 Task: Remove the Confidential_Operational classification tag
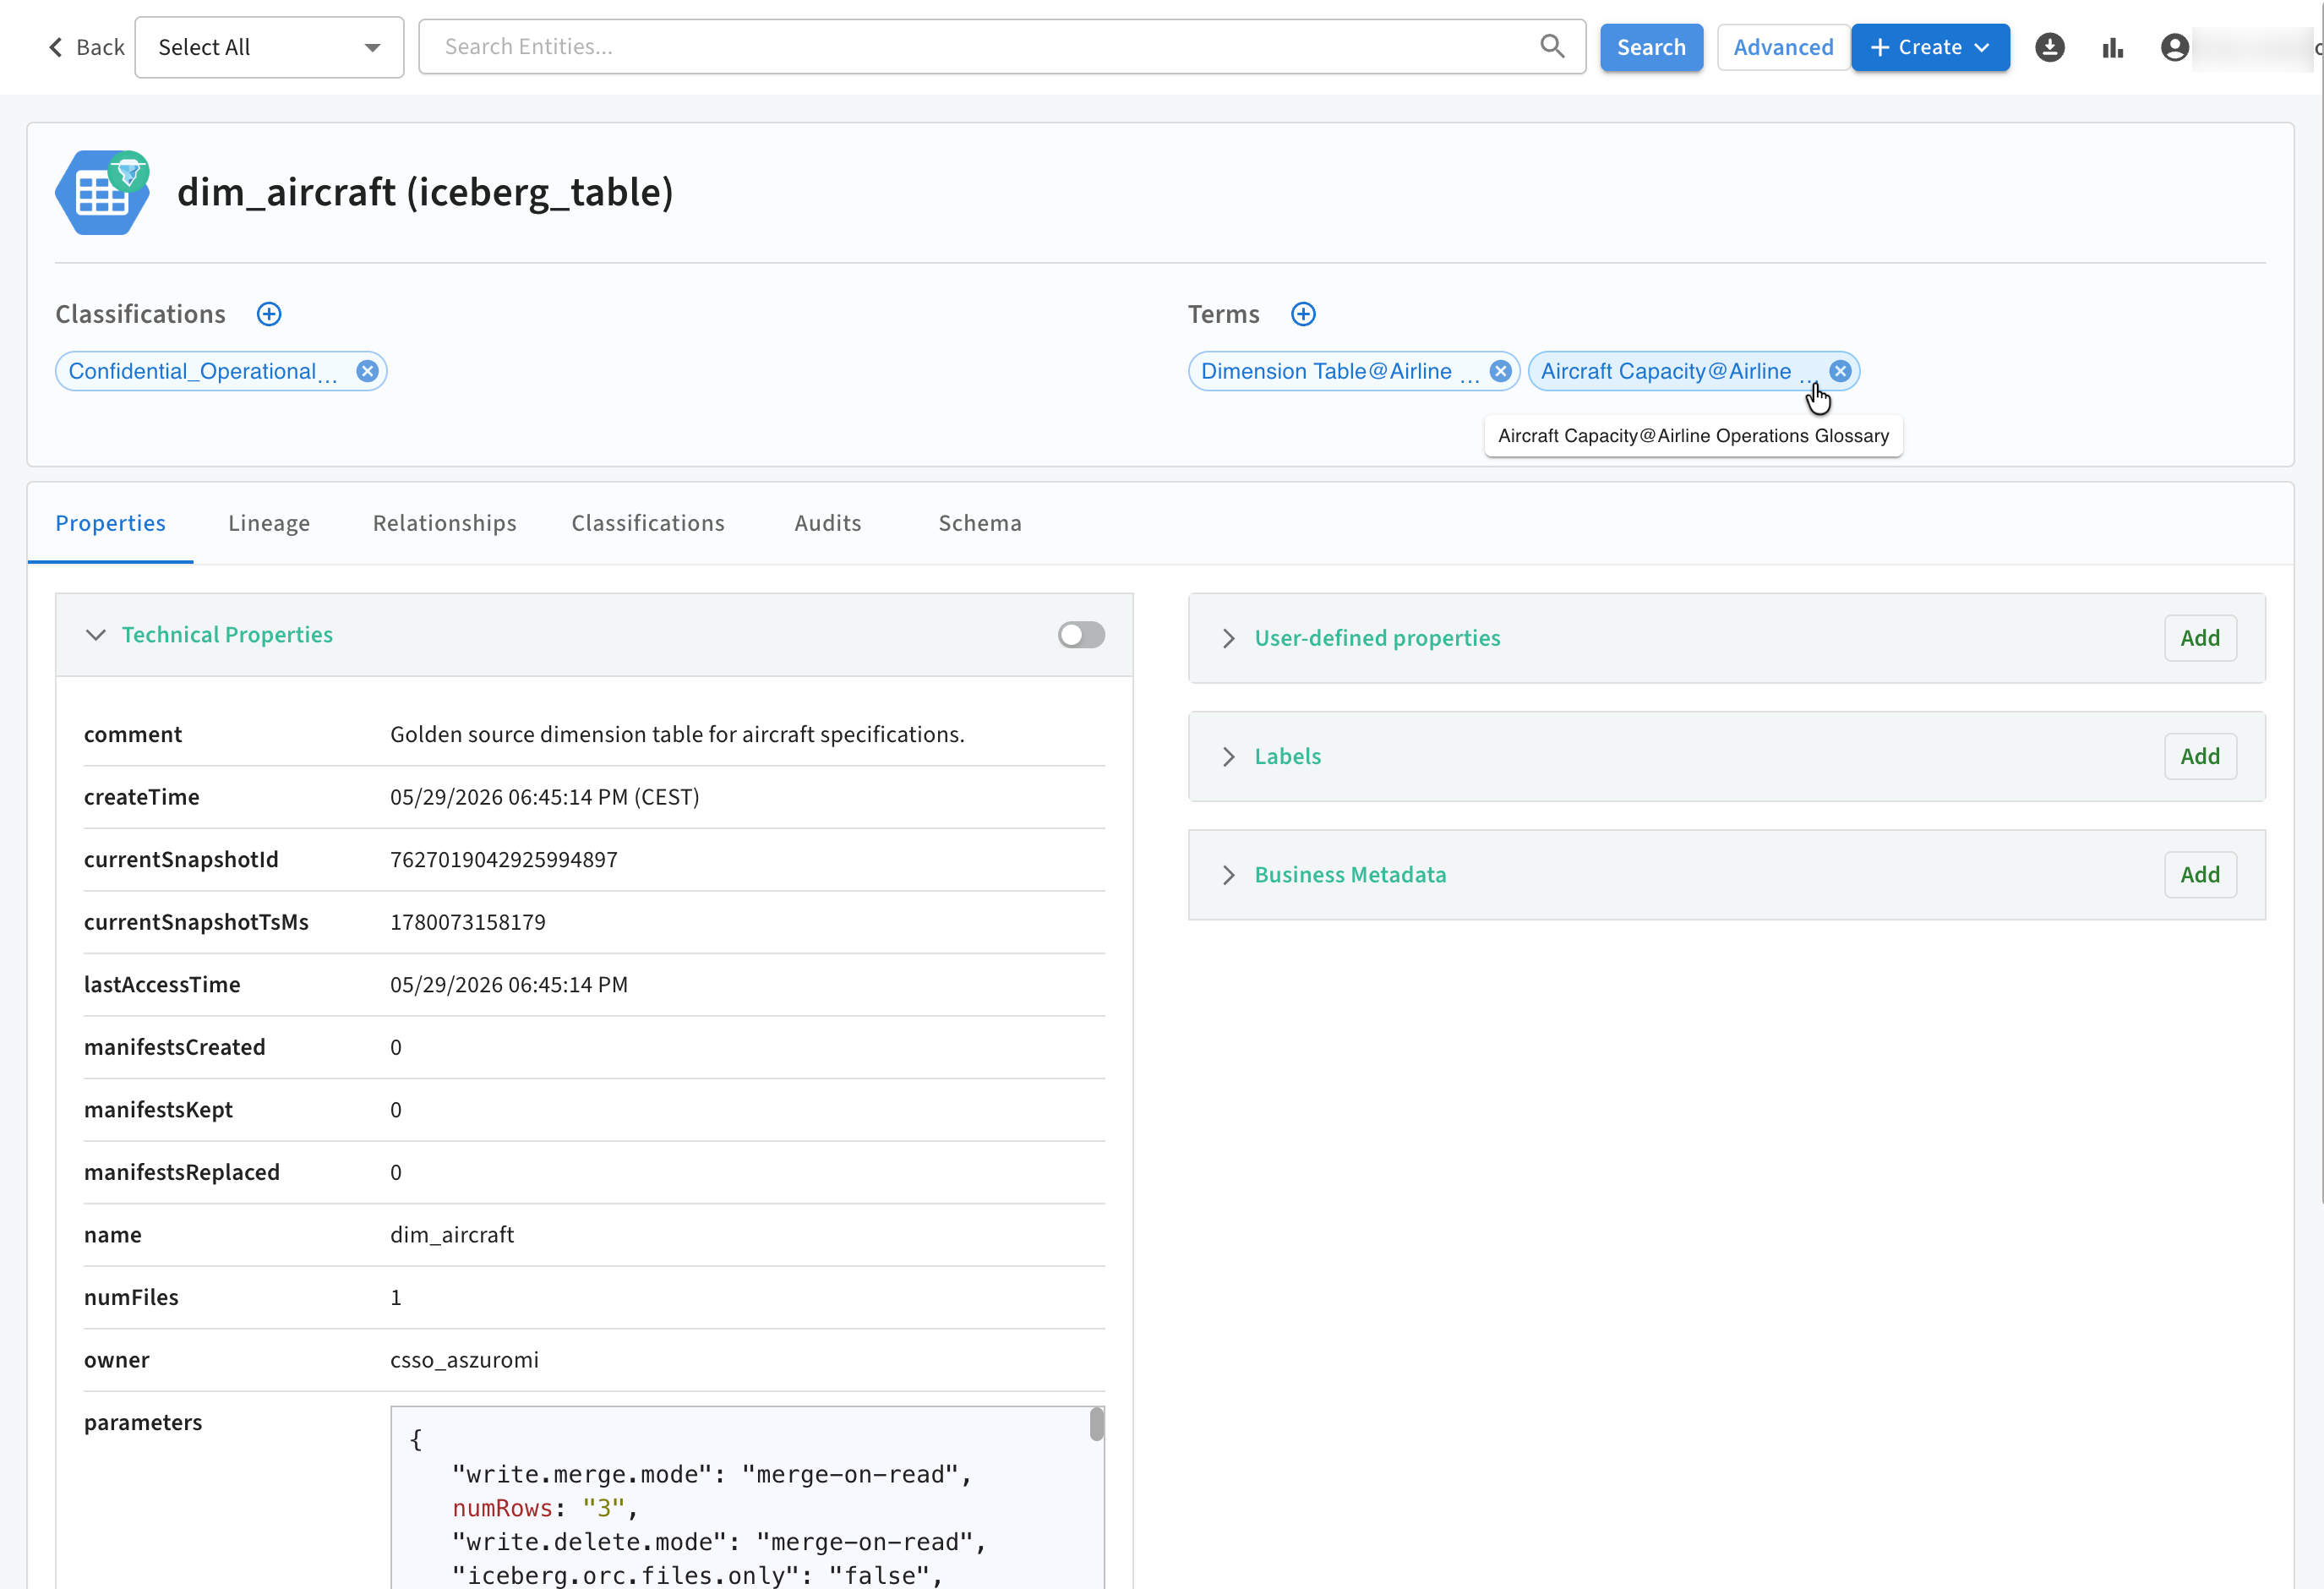click(x=367, y=371)
